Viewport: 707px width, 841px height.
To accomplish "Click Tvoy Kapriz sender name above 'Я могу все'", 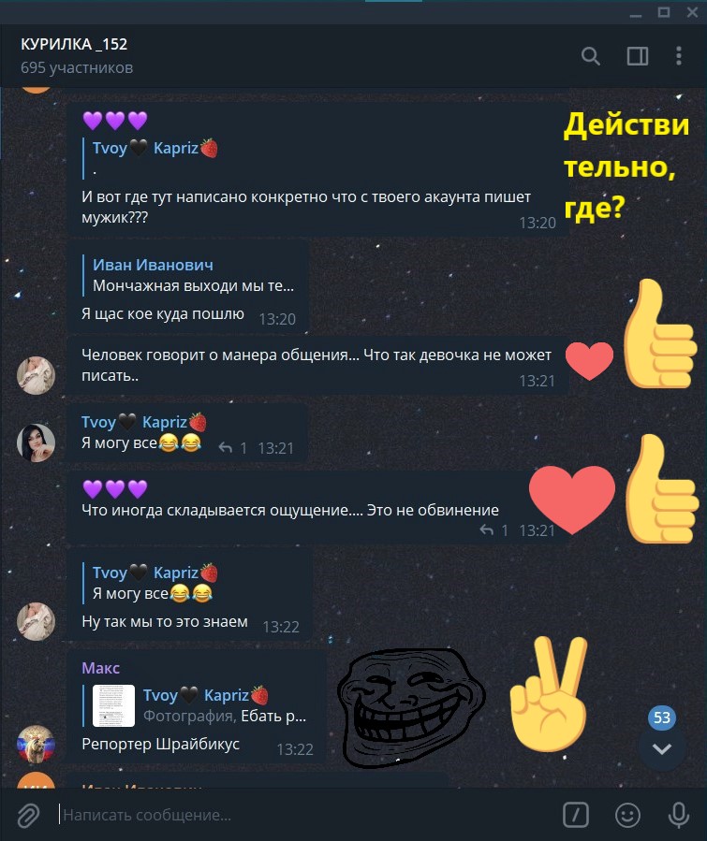I will (x=144, y=422).
